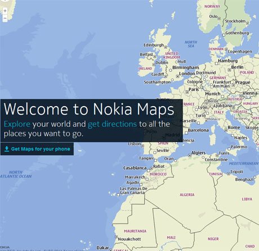Click the Copenhagen label
This screenshot has width=259, height=251.
click(x=240, y=52)
